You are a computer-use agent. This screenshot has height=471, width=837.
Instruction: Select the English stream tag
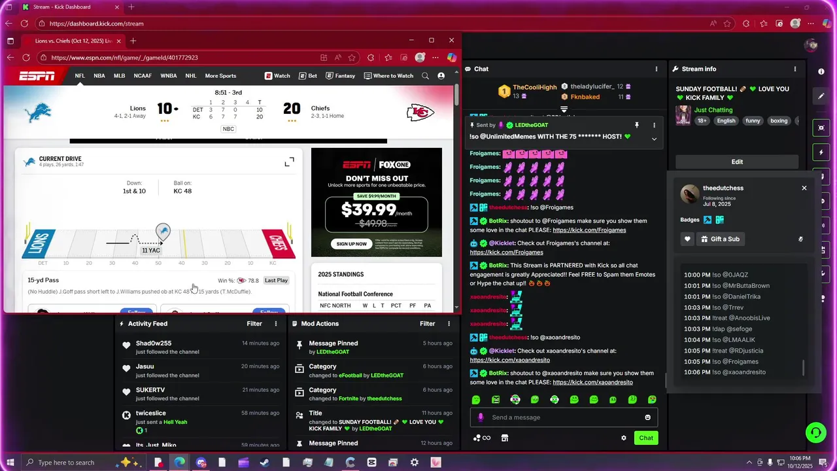(726, 121)
